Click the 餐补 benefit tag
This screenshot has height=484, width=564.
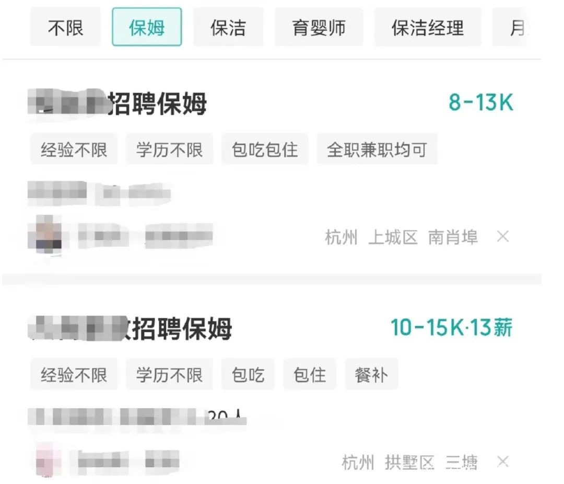tap(371, 374)
